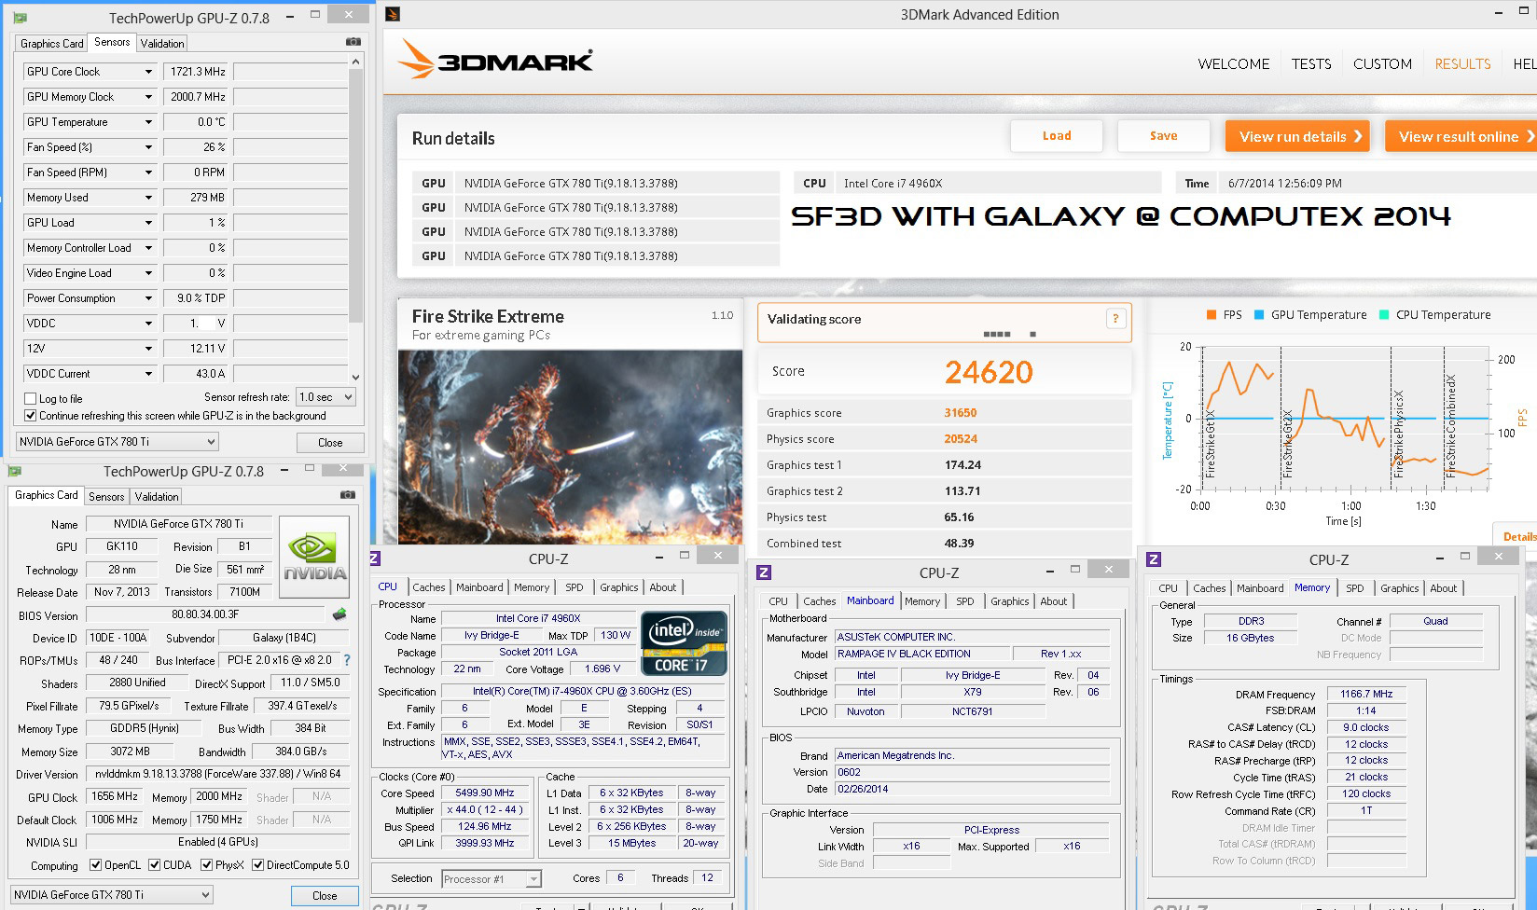Open the TESTS section in 3DMark

coord(1311,64)
